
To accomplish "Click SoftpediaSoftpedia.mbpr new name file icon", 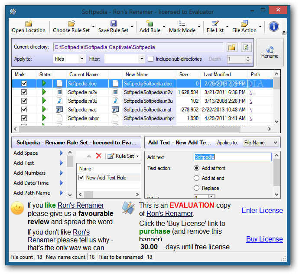I will tap(115, 118).
